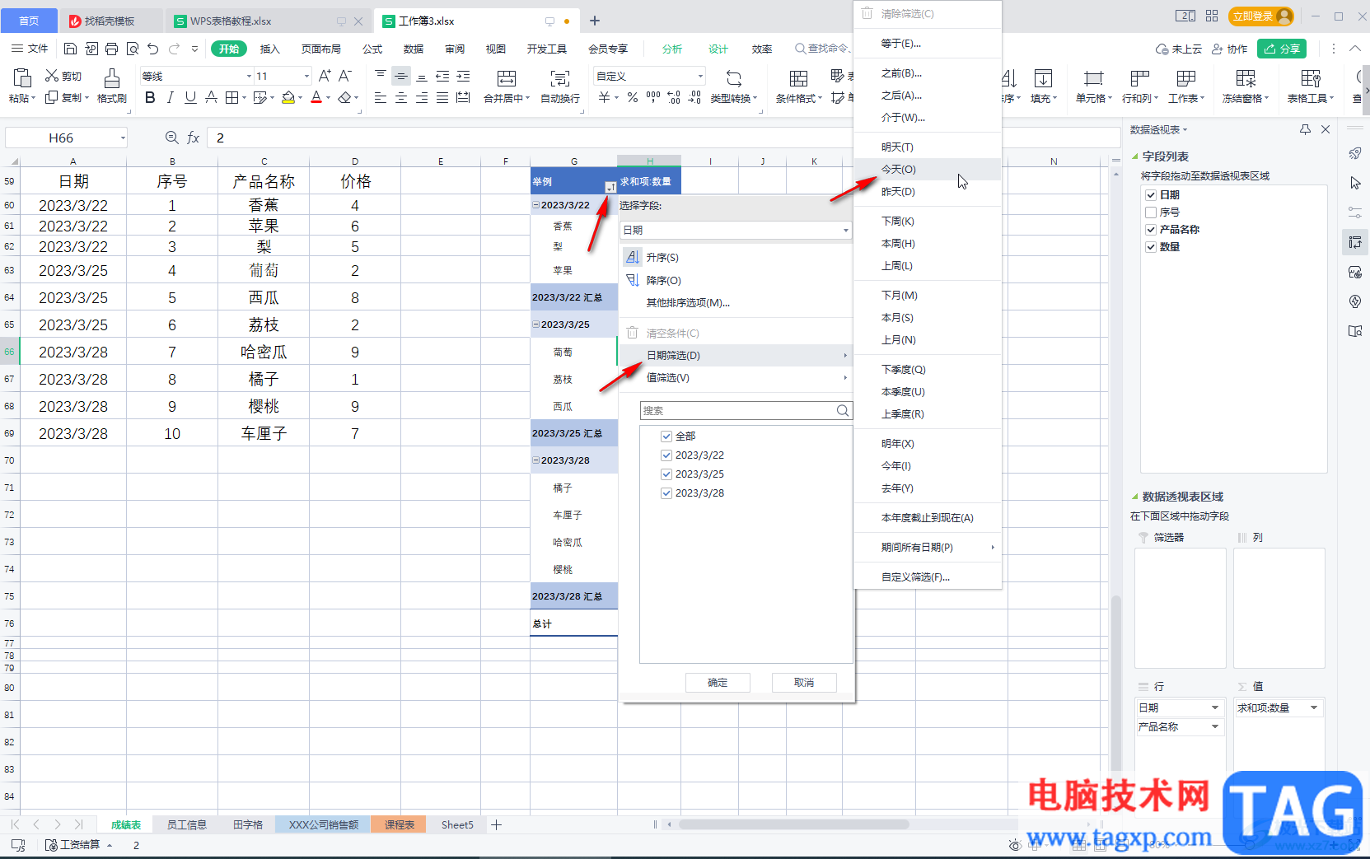This screenshot has height=859, width=1370.
Task: Open the number format 自定义 dropdown
Action: click(701, 77)
